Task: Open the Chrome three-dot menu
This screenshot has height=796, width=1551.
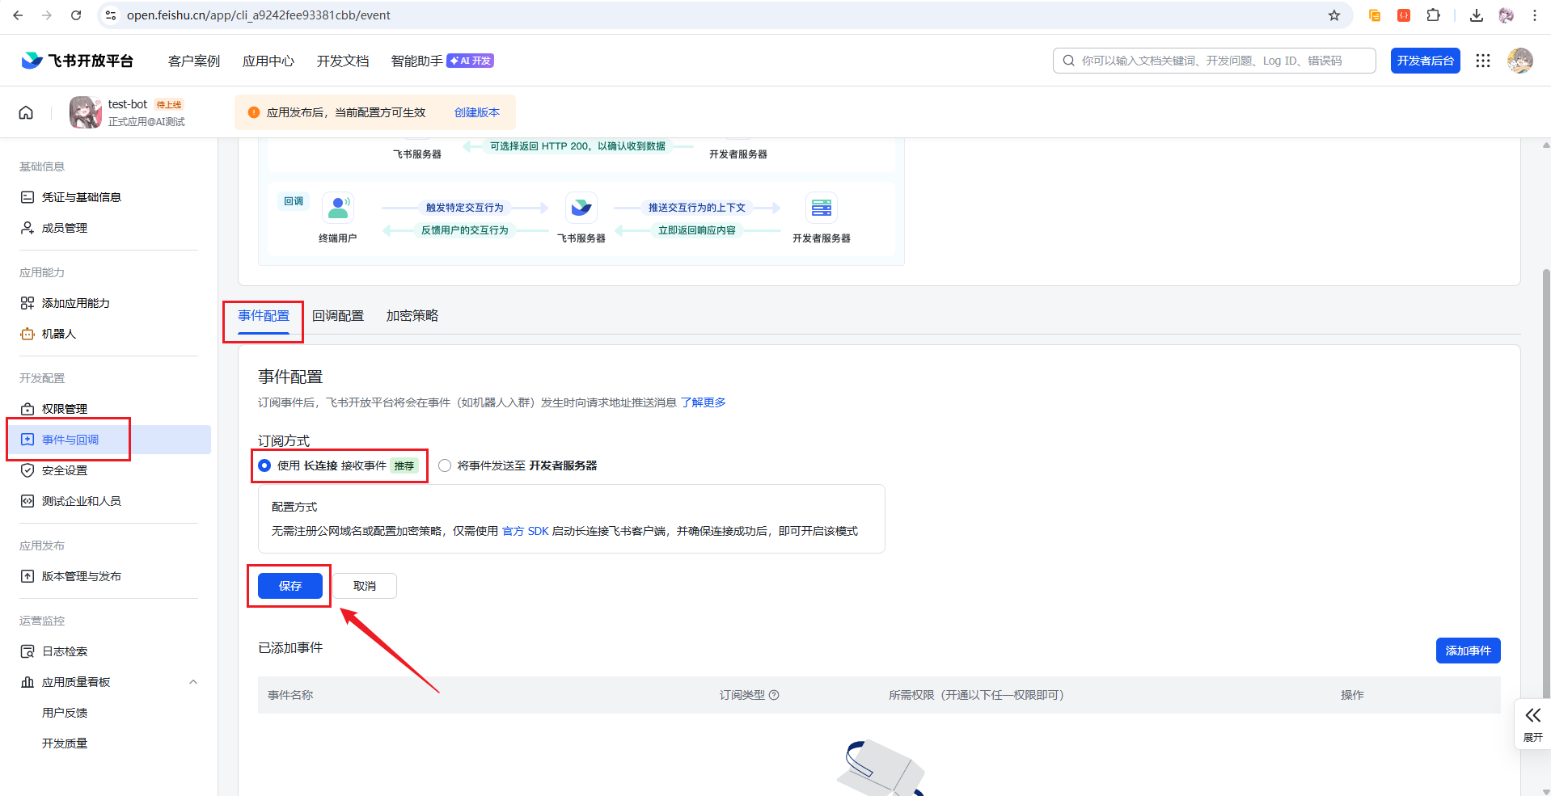Action: click(x=1534, y=15)
